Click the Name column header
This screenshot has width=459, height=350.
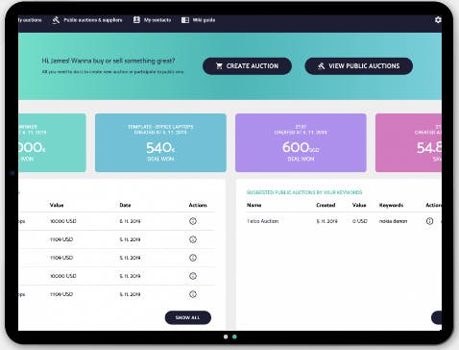(x=254, y=205)
